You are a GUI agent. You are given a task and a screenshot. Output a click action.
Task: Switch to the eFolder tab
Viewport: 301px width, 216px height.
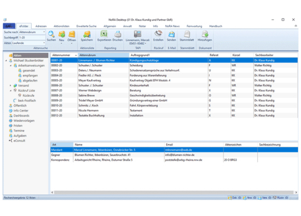pyautogui.click(x=24, y=26)
